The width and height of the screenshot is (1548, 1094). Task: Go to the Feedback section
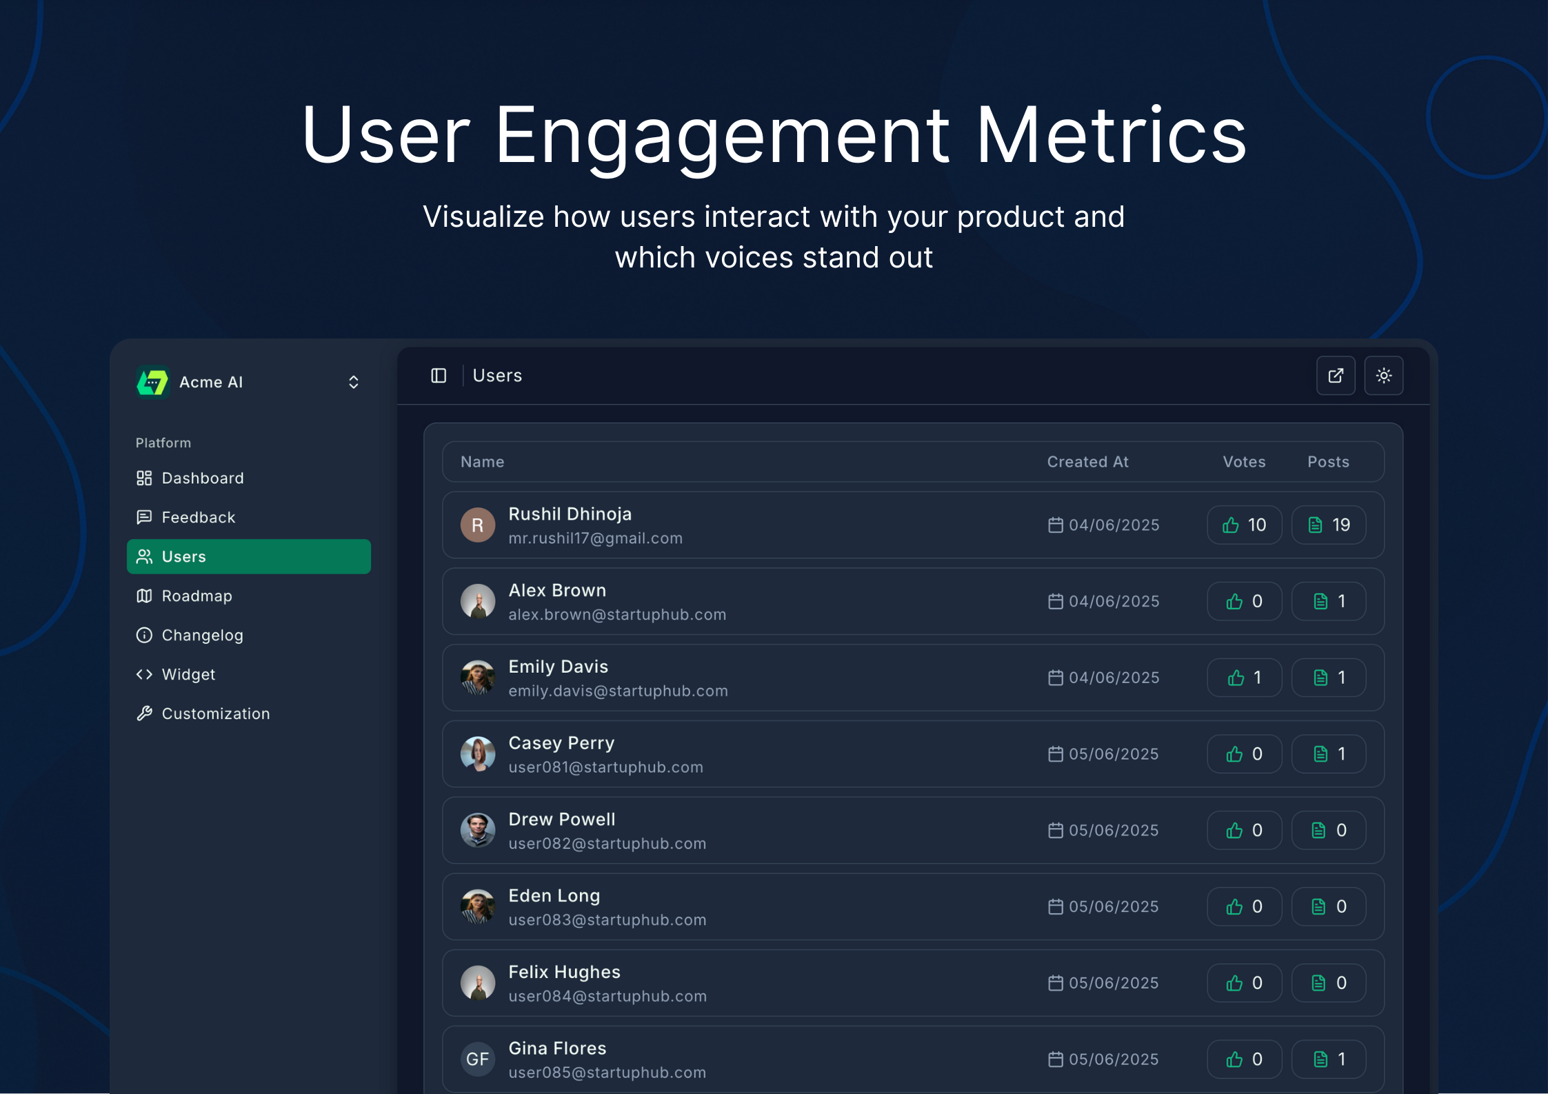pos(198,518)
